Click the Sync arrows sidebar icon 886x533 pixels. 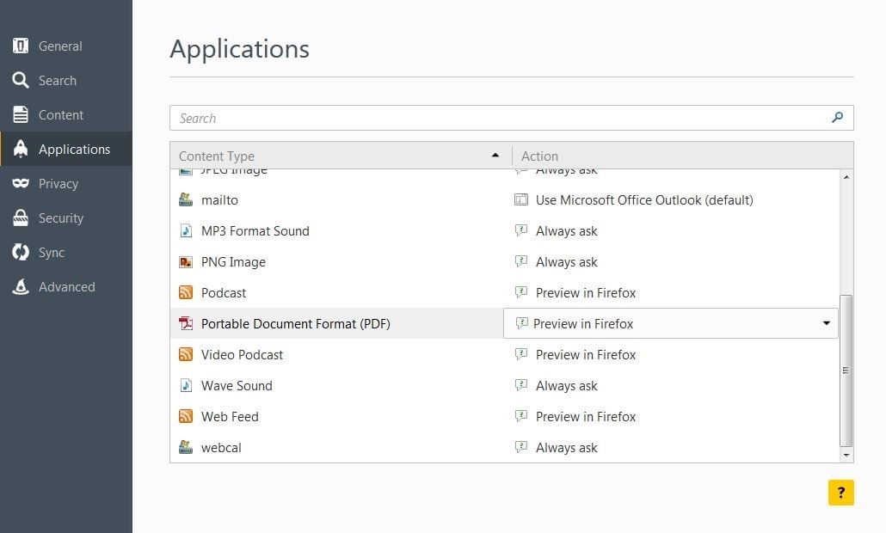coord(21,253)
